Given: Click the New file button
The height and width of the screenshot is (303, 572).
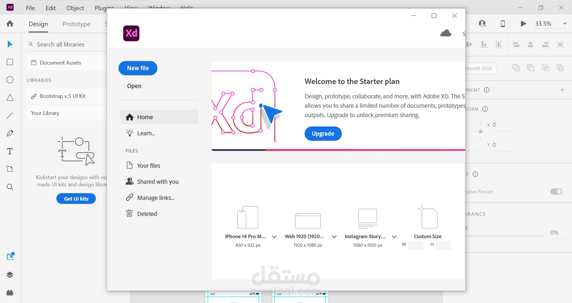Looking at the screenshot, I should 138,68.
